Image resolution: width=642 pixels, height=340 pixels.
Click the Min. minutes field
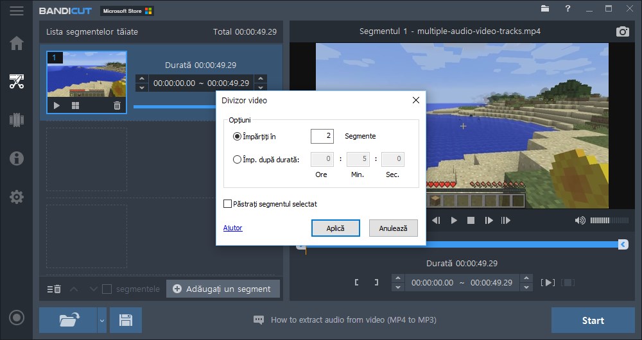[x=358, y=159]
